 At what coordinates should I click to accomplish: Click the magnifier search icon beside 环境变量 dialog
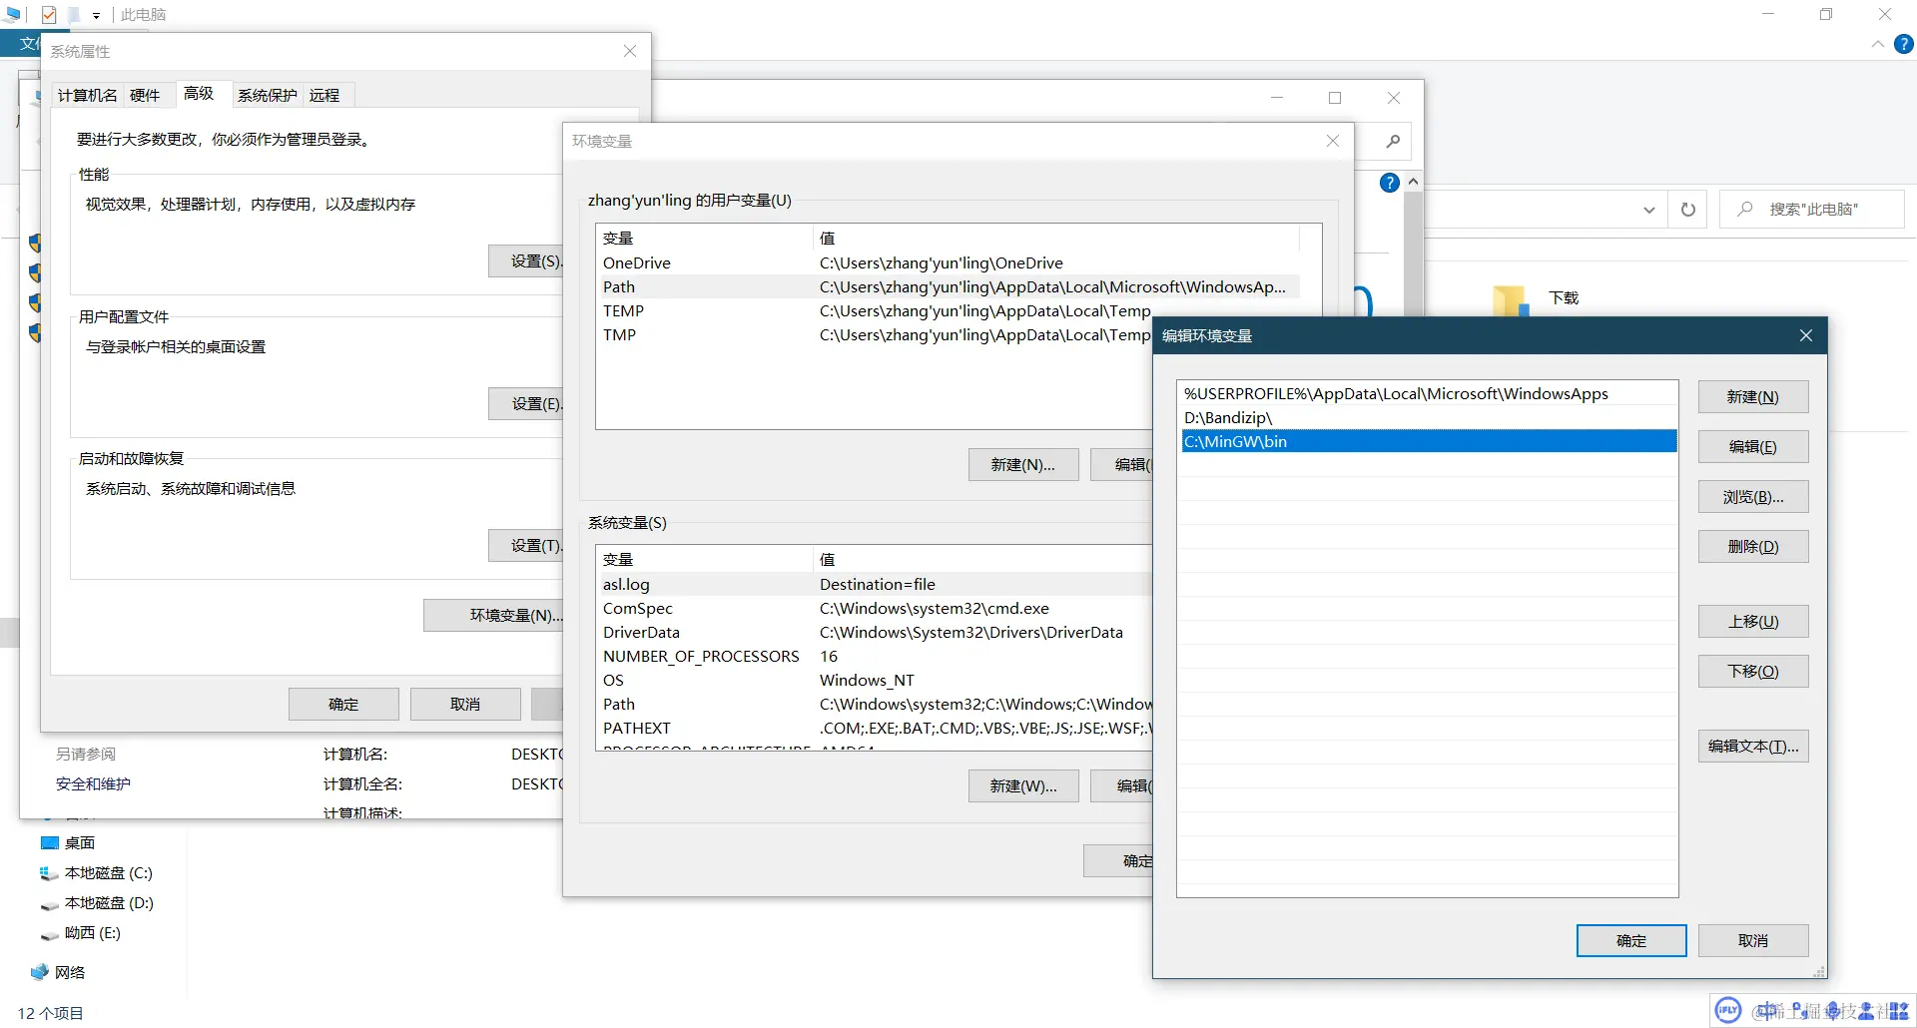pos(1393,141)
